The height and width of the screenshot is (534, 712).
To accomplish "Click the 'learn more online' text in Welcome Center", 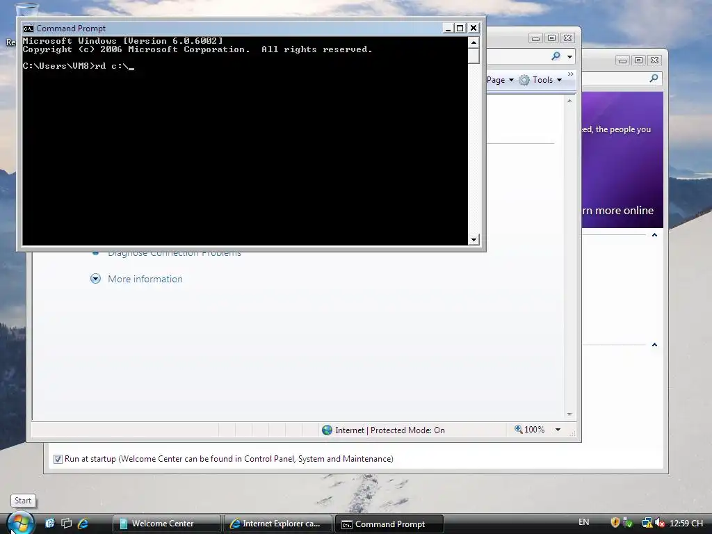I will tap(617, 210).
